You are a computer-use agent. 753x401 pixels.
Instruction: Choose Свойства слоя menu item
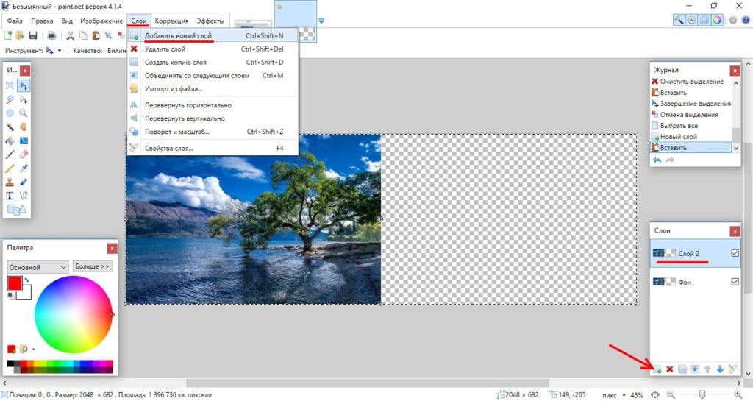214,149
